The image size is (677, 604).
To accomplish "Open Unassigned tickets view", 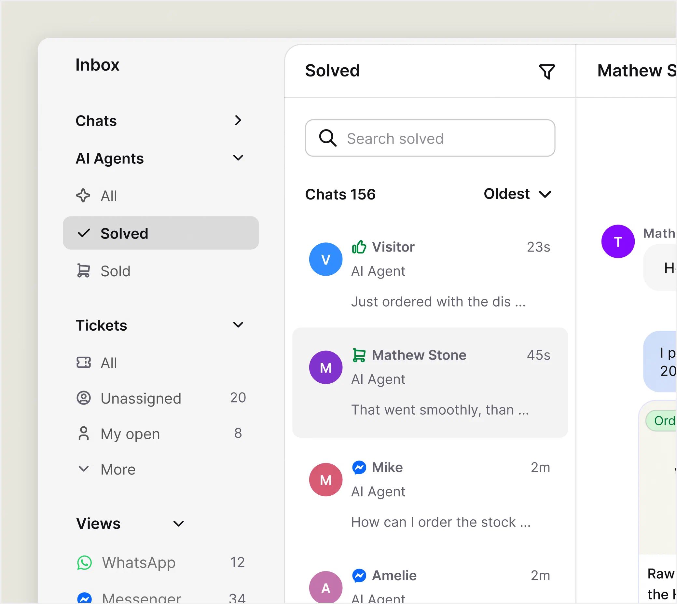I will (x=160, y=398).
